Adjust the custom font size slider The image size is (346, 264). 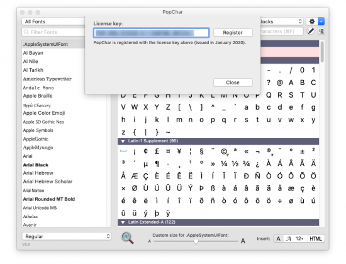coord(196,241)
